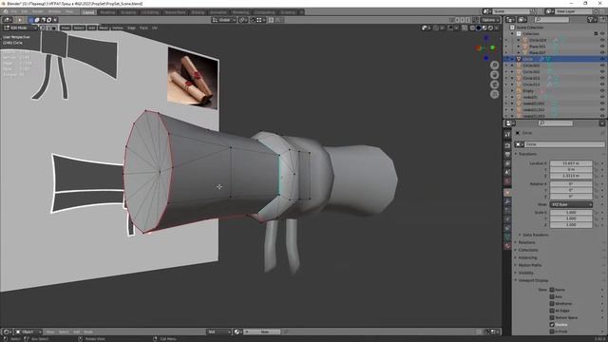
Task: Open the viewport Options dropdown
Action: [x=490, y=20]
